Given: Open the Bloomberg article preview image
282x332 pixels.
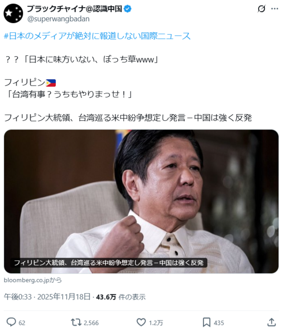Looking at the screenshot, I should pyautogui.click(x=141, y=201).
